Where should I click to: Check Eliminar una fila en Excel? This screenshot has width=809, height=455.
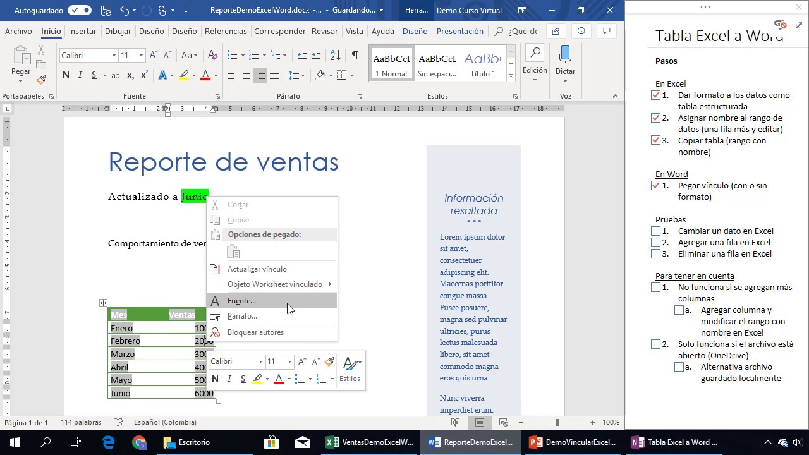point(655,254)
